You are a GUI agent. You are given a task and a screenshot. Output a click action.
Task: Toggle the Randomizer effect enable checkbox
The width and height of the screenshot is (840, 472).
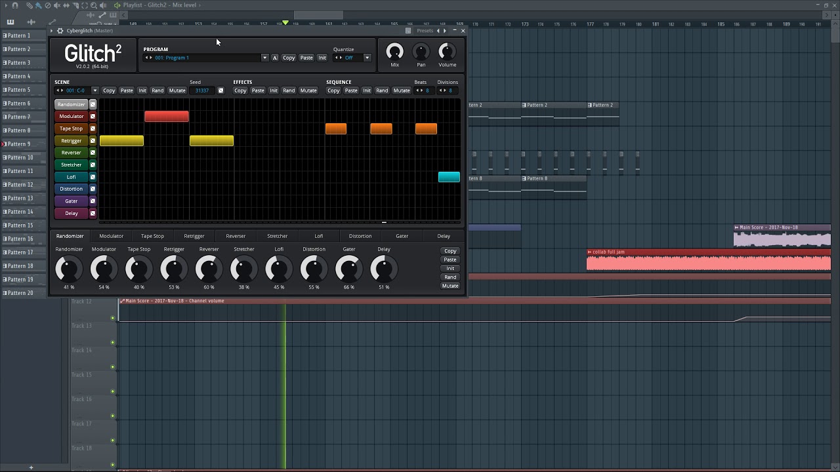[x=93, y=104]
